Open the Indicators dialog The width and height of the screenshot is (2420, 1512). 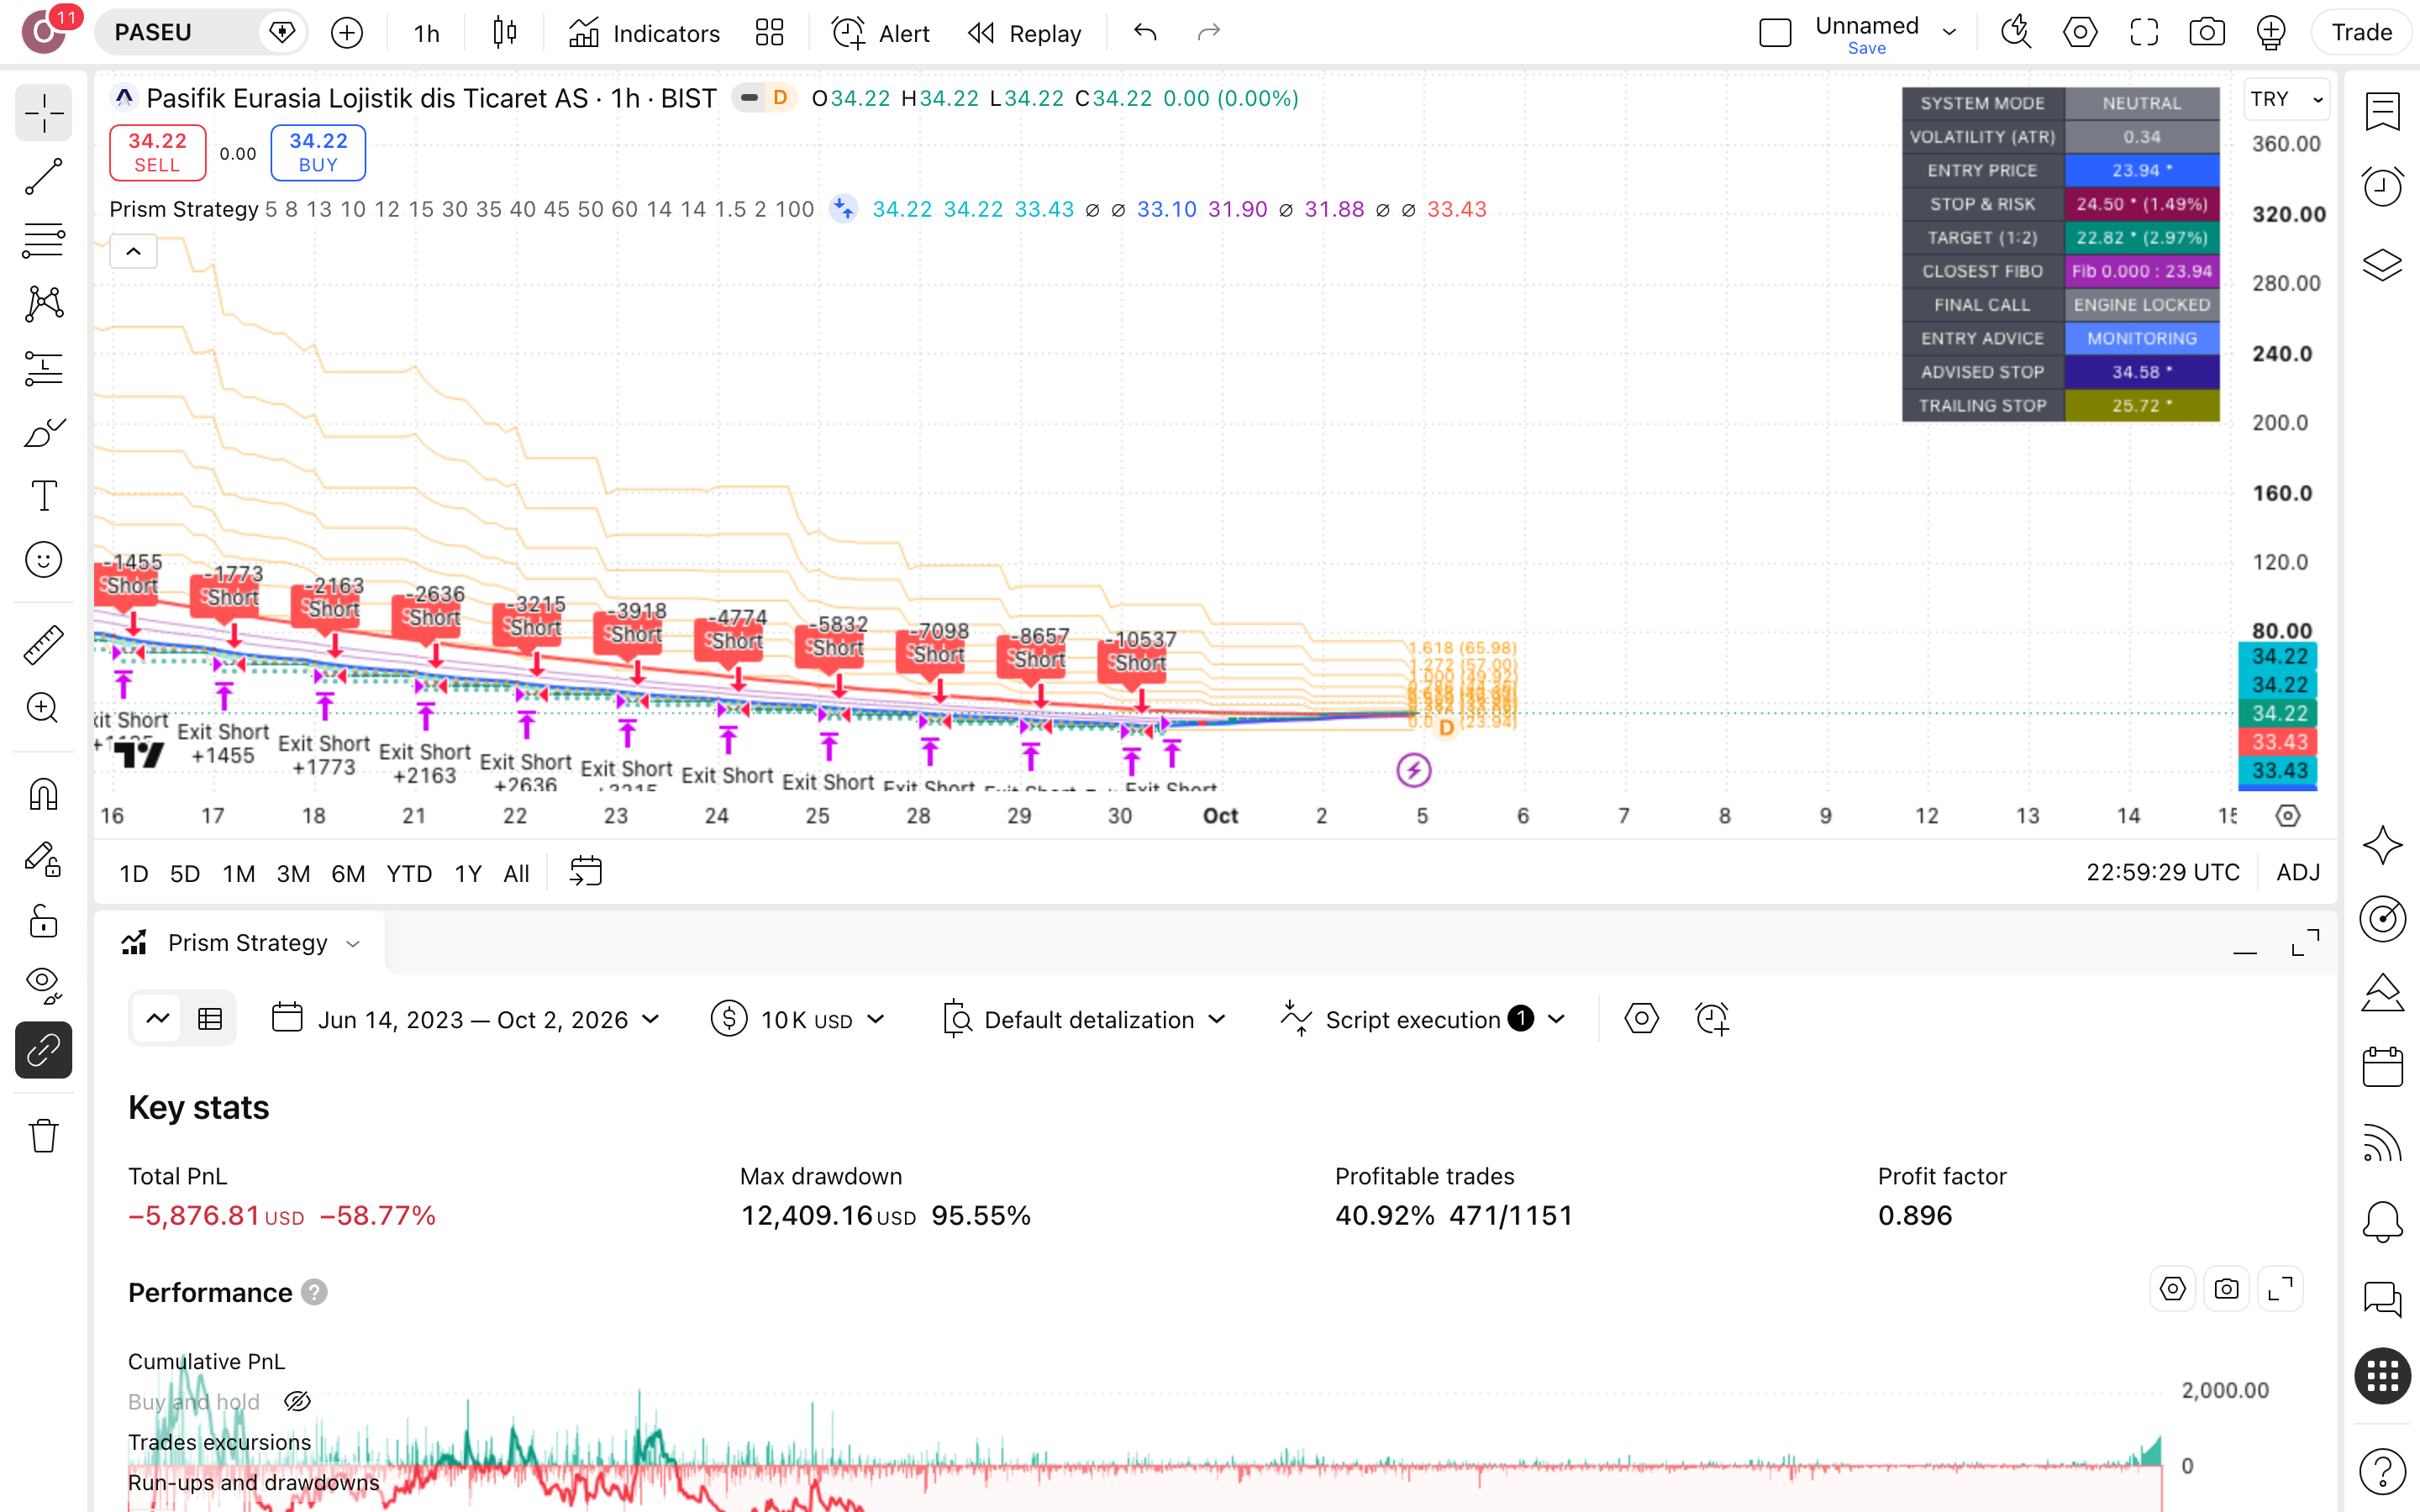644,33
